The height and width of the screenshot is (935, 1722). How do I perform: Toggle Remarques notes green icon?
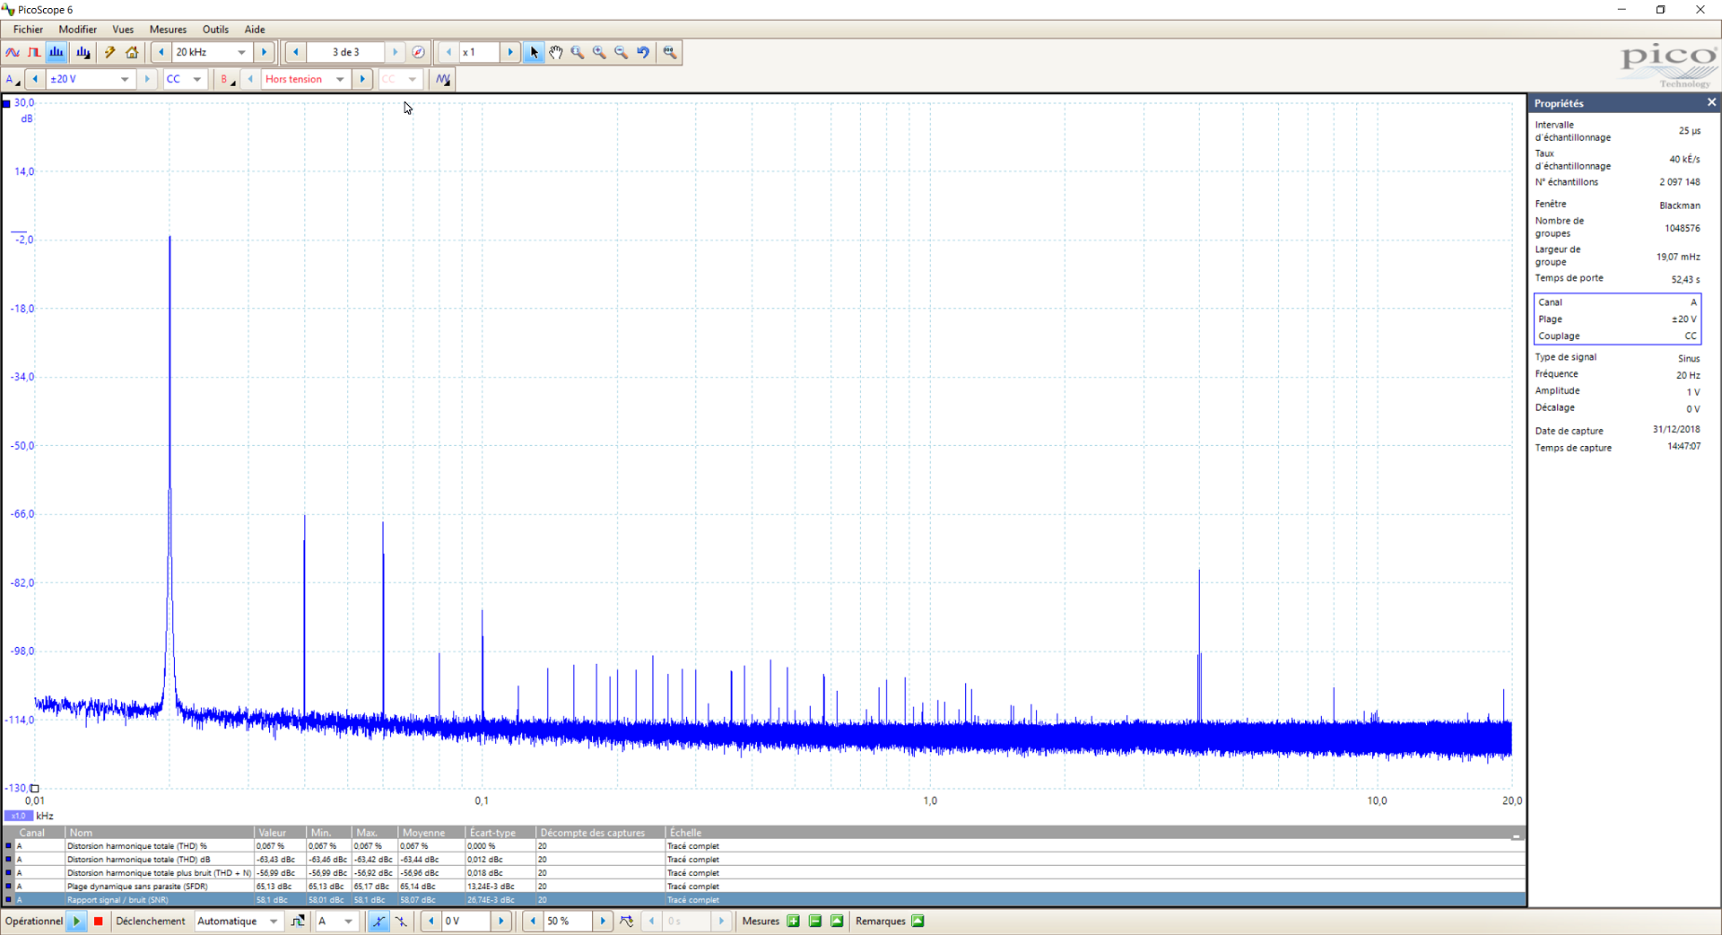(x=918, y=921)
